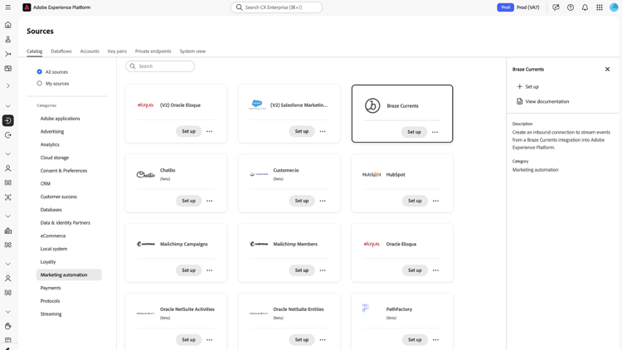Switch to the Dataflows tab
This screenshot has width=622, height=350.
(61, 51)
